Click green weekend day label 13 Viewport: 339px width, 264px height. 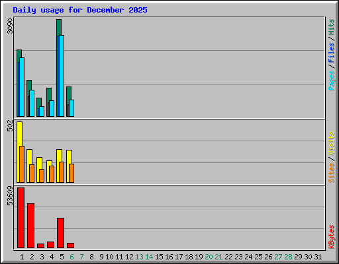[x=139, y=257]
